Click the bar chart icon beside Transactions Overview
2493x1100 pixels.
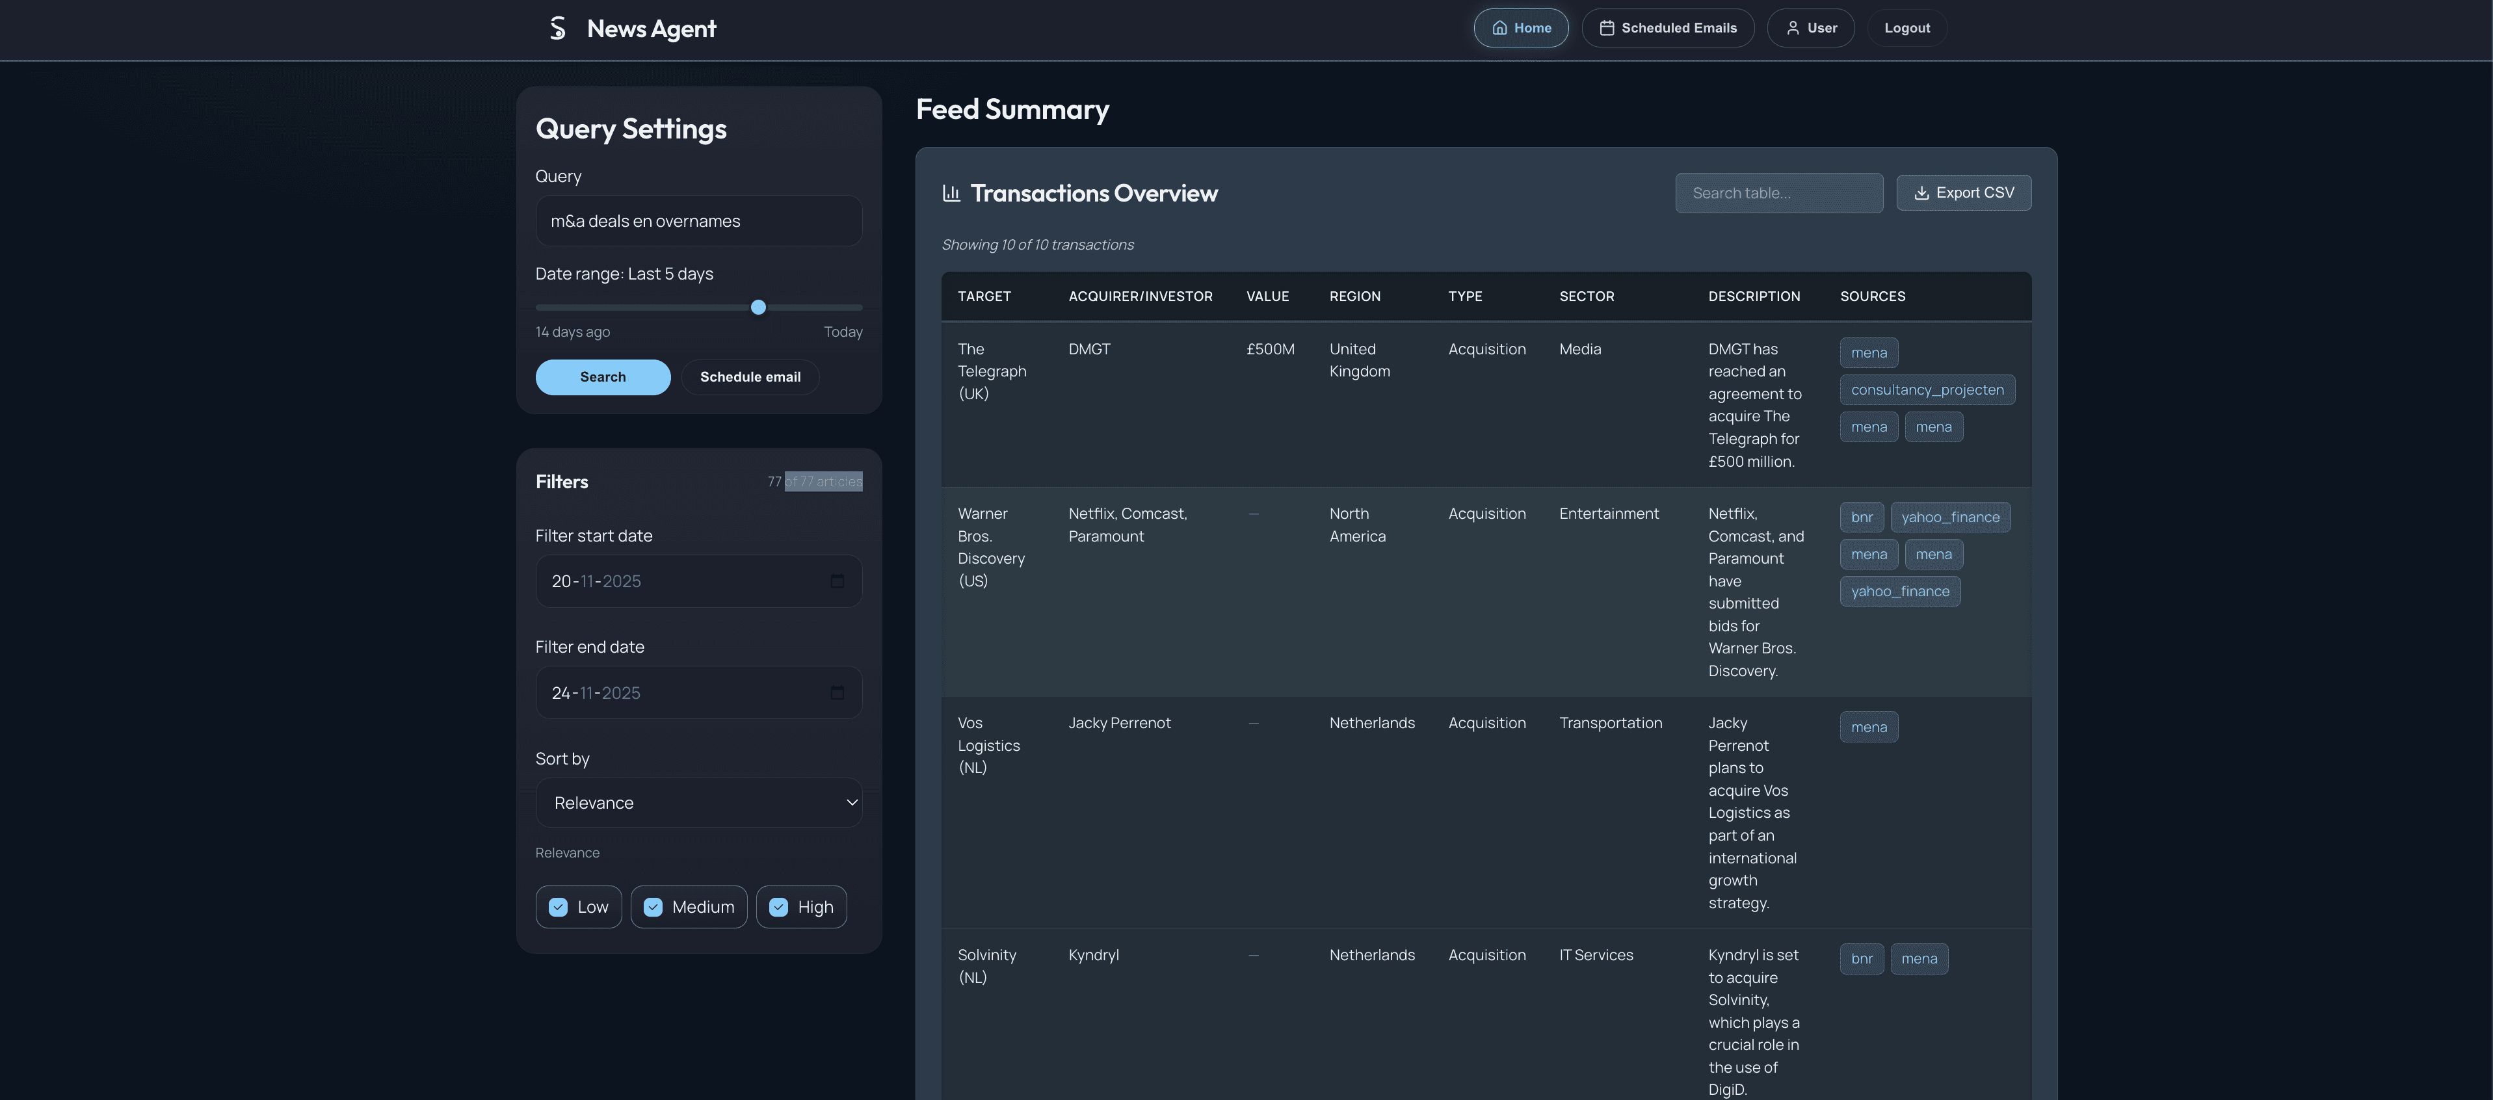coord(951,192)
